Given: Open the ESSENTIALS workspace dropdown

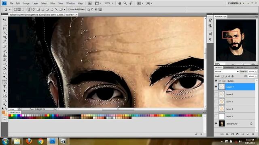Looking at the screenshot, I should click(x=236, y=3).
